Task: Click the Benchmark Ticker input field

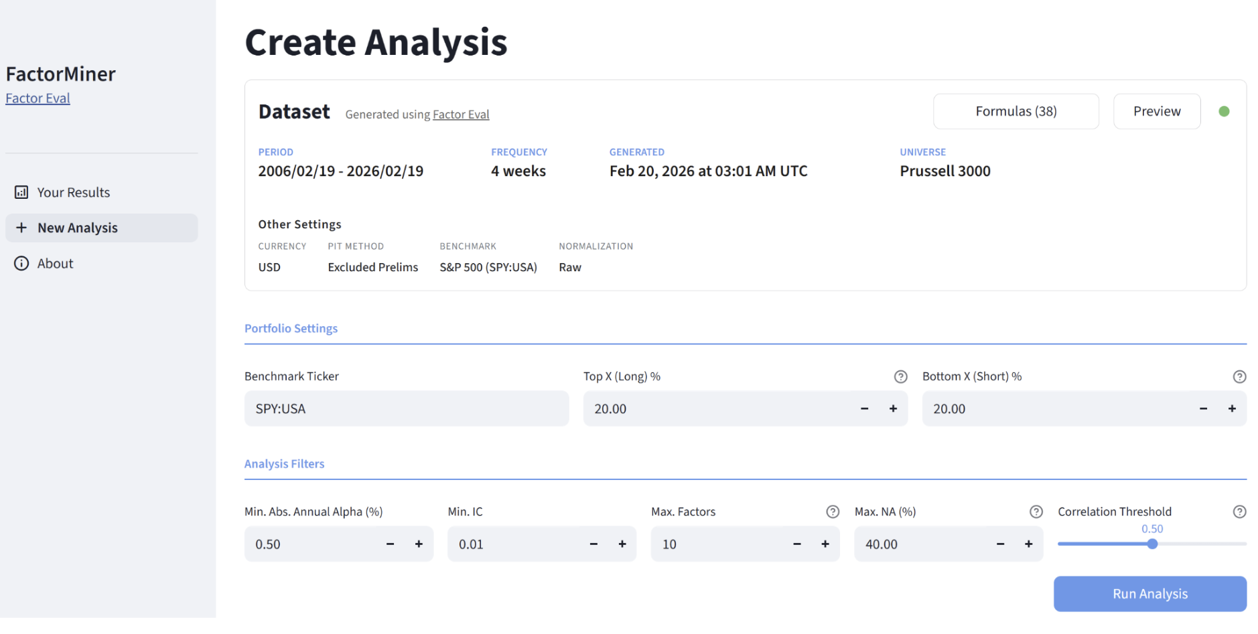Action: tap(406, 409)
